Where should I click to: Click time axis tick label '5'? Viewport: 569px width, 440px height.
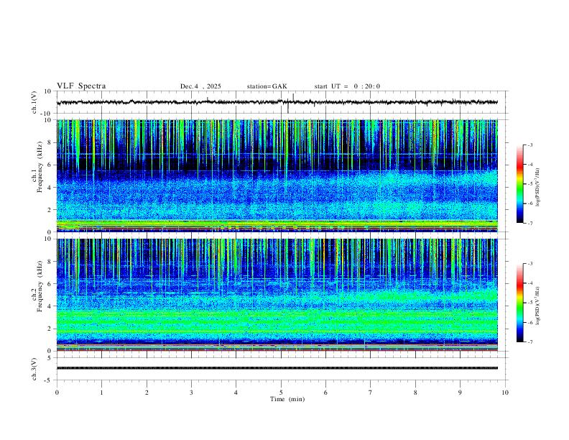[x=281, y=393]
